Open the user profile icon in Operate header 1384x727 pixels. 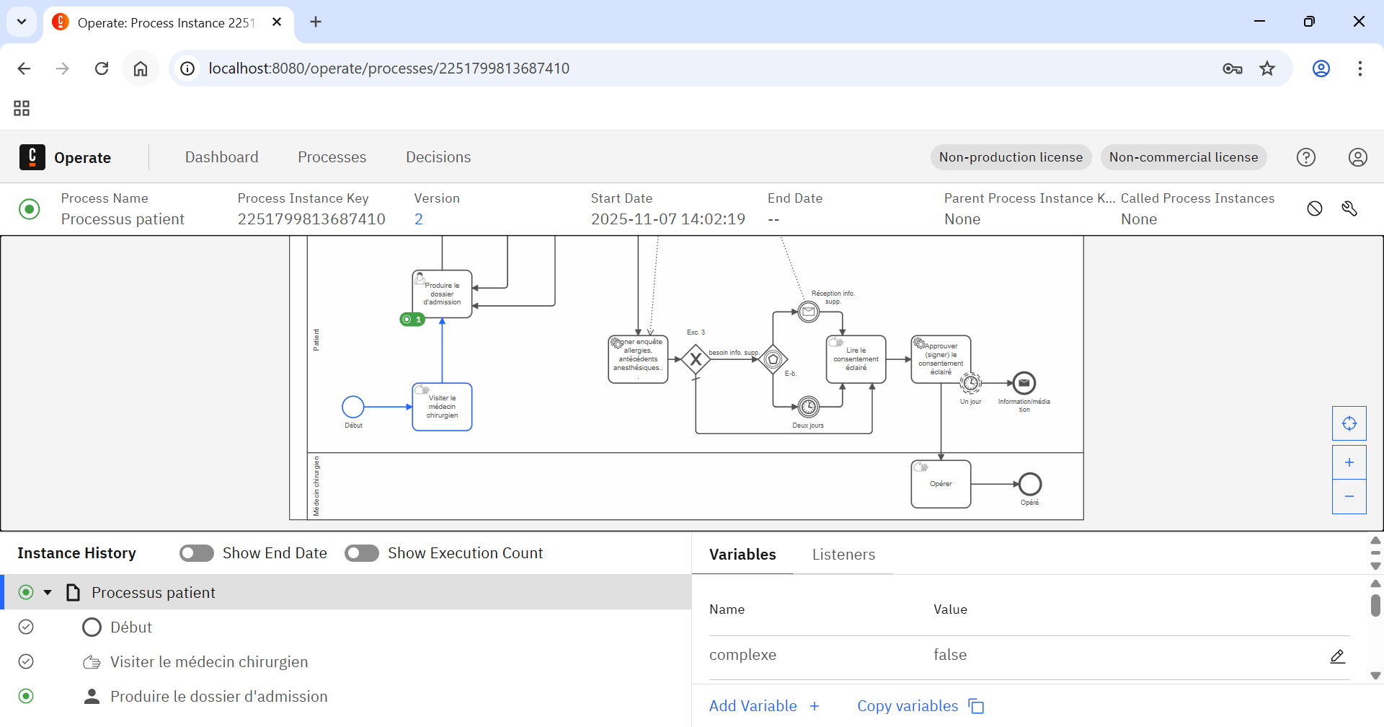tap(1358, 157)
